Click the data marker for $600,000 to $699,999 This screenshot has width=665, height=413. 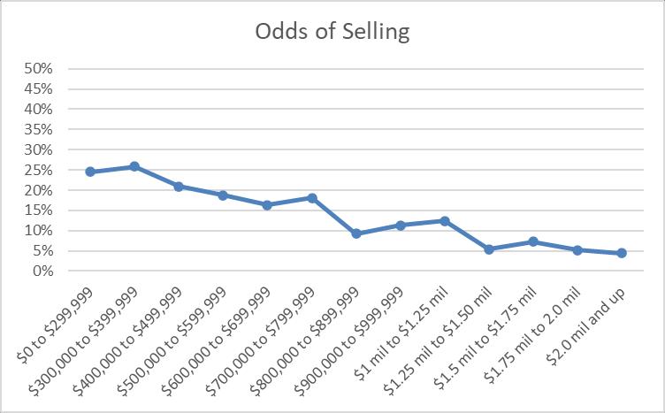(267, 205)
